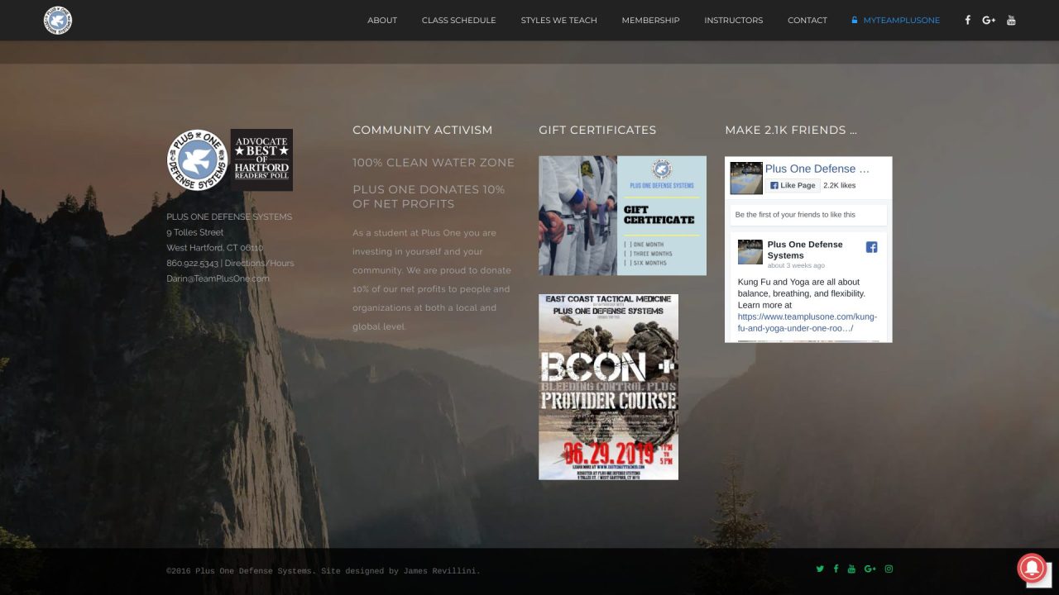Select Membership in the navigation bar
The width and height of the screenshot is (1059, 595).
point(651,20)
